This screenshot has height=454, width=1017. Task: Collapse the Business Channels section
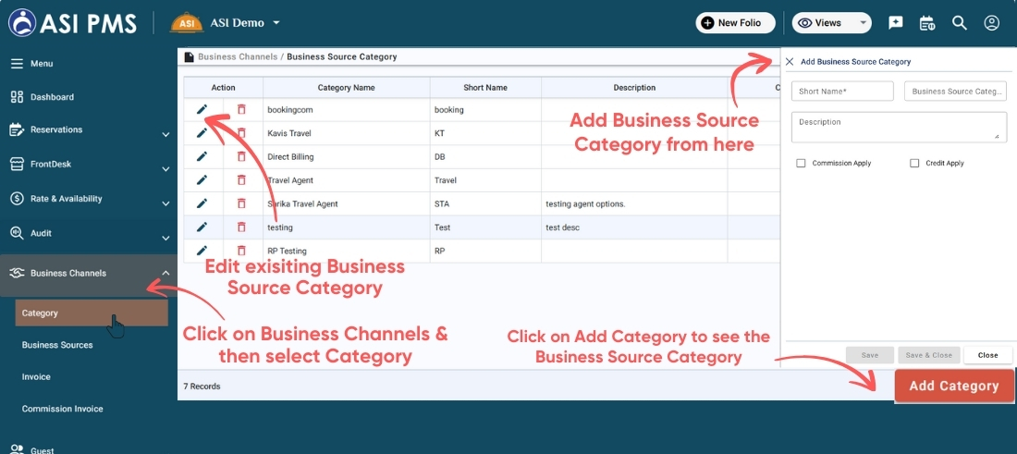pyautogui.click(x=165, y=274)
